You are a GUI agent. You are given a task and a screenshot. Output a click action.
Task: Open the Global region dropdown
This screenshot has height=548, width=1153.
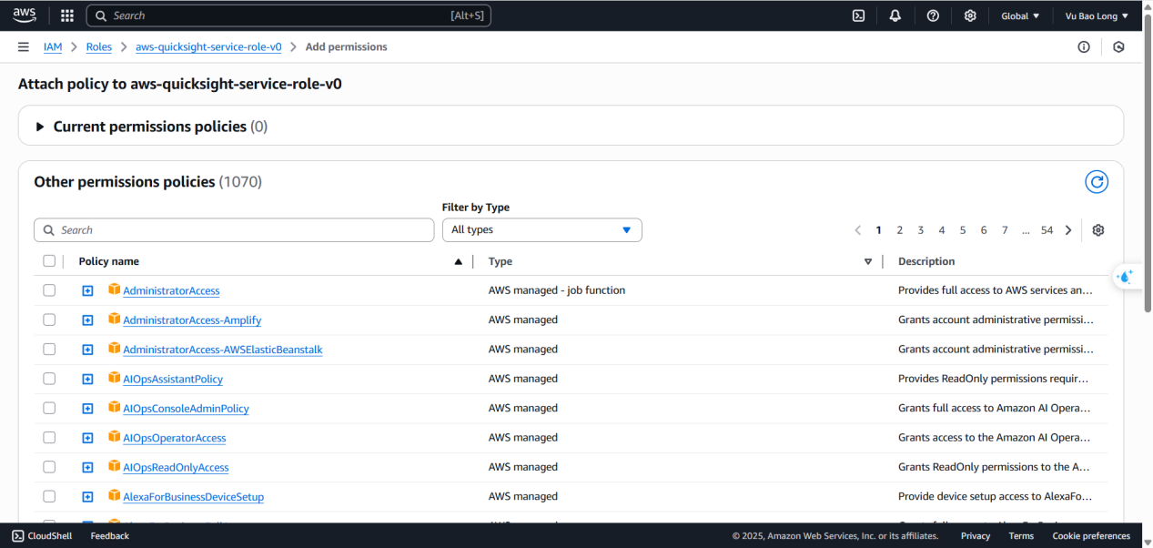[x=1020, y=15]
